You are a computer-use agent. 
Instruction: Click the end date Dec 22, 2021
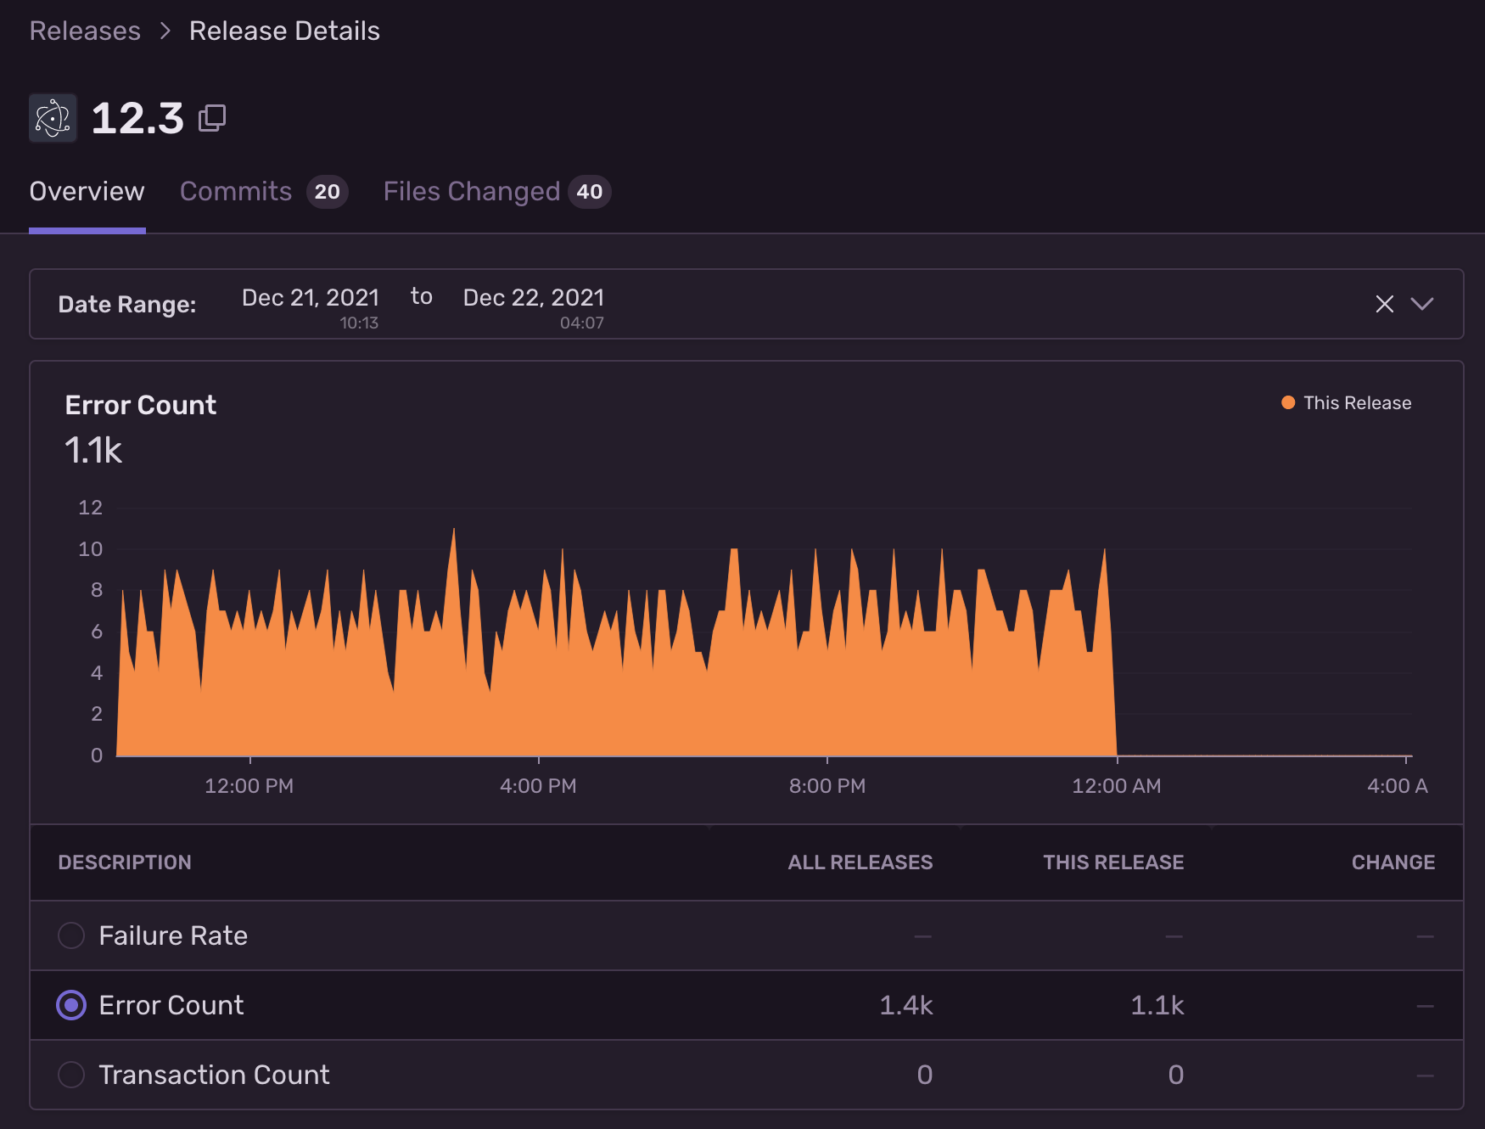(534, 298)
